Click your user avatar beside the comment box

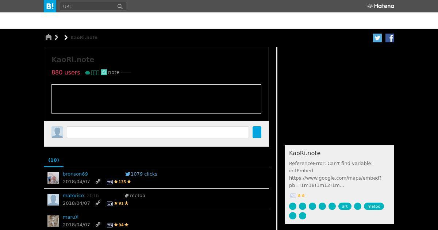57,132
